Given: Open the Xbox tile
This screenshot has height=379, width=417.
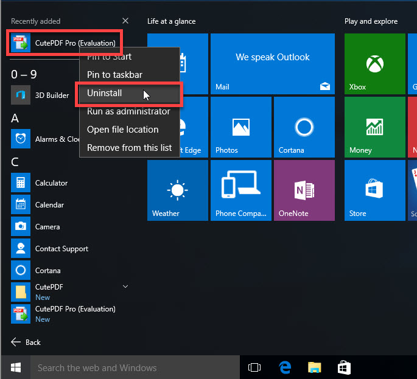Looking at the screenshot, I should point(375,64).
